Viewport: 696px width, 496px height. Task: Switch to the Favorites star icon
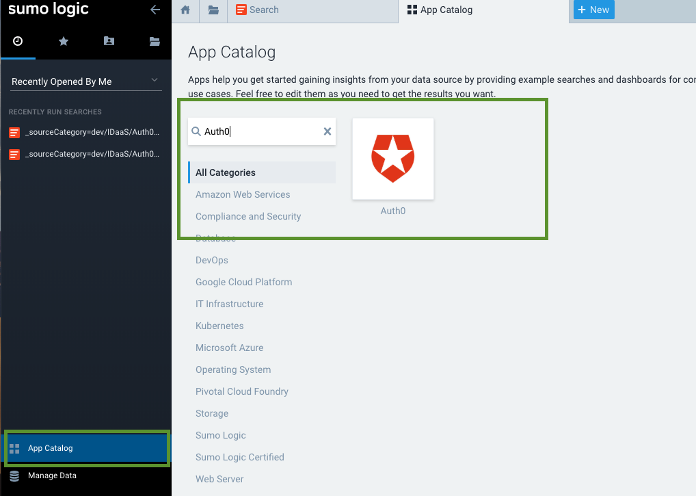(x=64, y=41)
